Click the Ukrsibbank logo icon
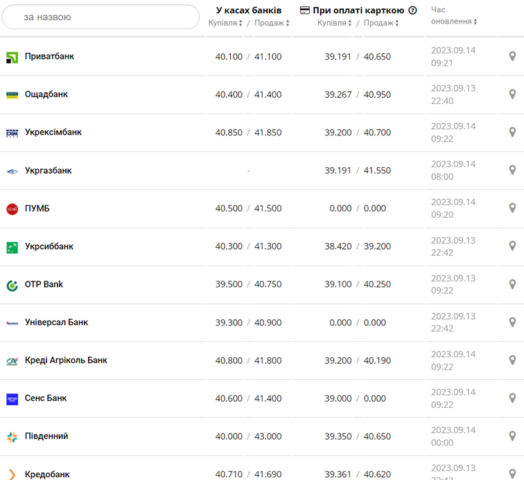 pyautogui.click(x=12, y=247)
